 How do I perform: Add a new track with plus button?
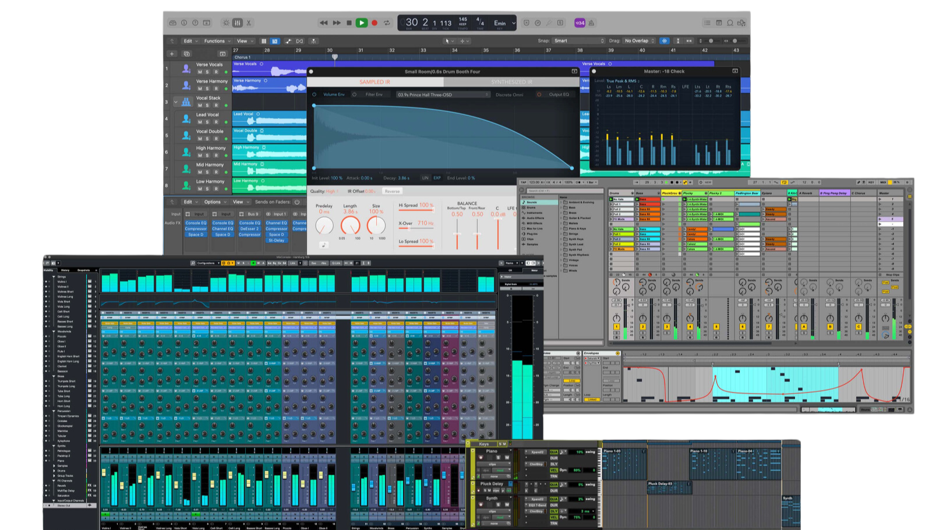(x=172, y=54)
